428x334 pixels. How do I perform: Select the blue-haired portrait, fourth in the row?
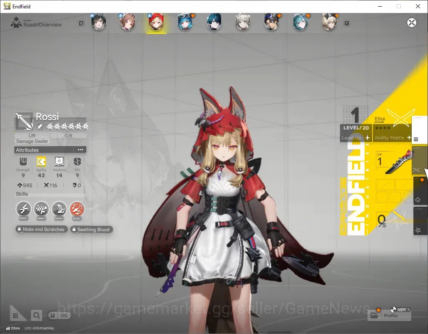coord(185,22)
